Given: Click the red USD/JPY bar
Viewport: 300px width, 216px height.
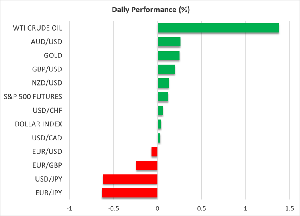Looking at the screenshot, I should (130, 179).
